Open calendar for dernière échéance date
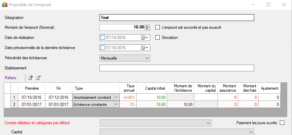The image size is (292, 135). 144,48
